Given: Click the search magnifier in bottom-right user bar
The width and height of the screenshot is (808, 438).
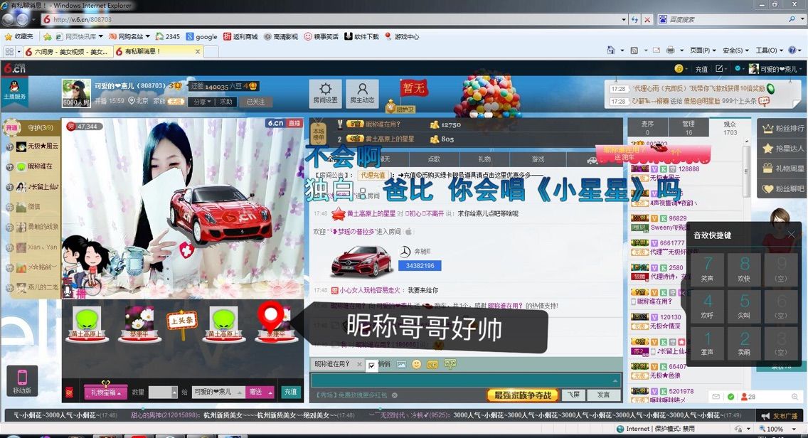Looking at the screenshot, I should click(794, 396).
